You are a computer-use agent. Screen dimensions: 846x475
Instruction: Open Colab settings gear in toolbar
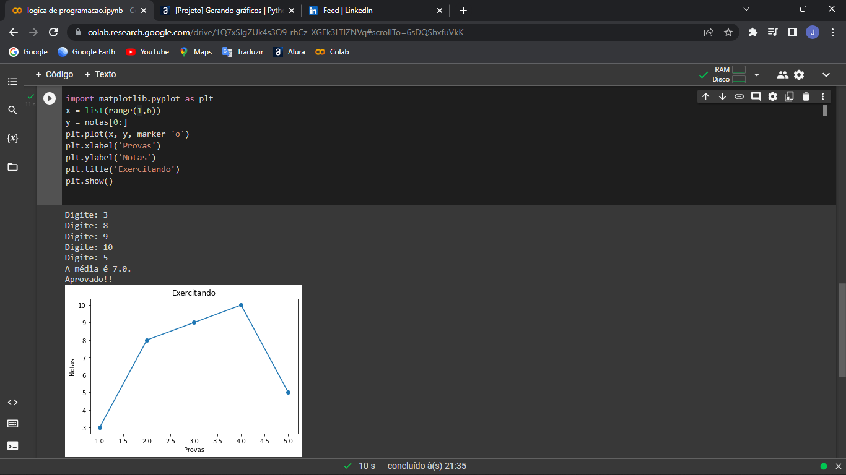(x=799, y=75)
